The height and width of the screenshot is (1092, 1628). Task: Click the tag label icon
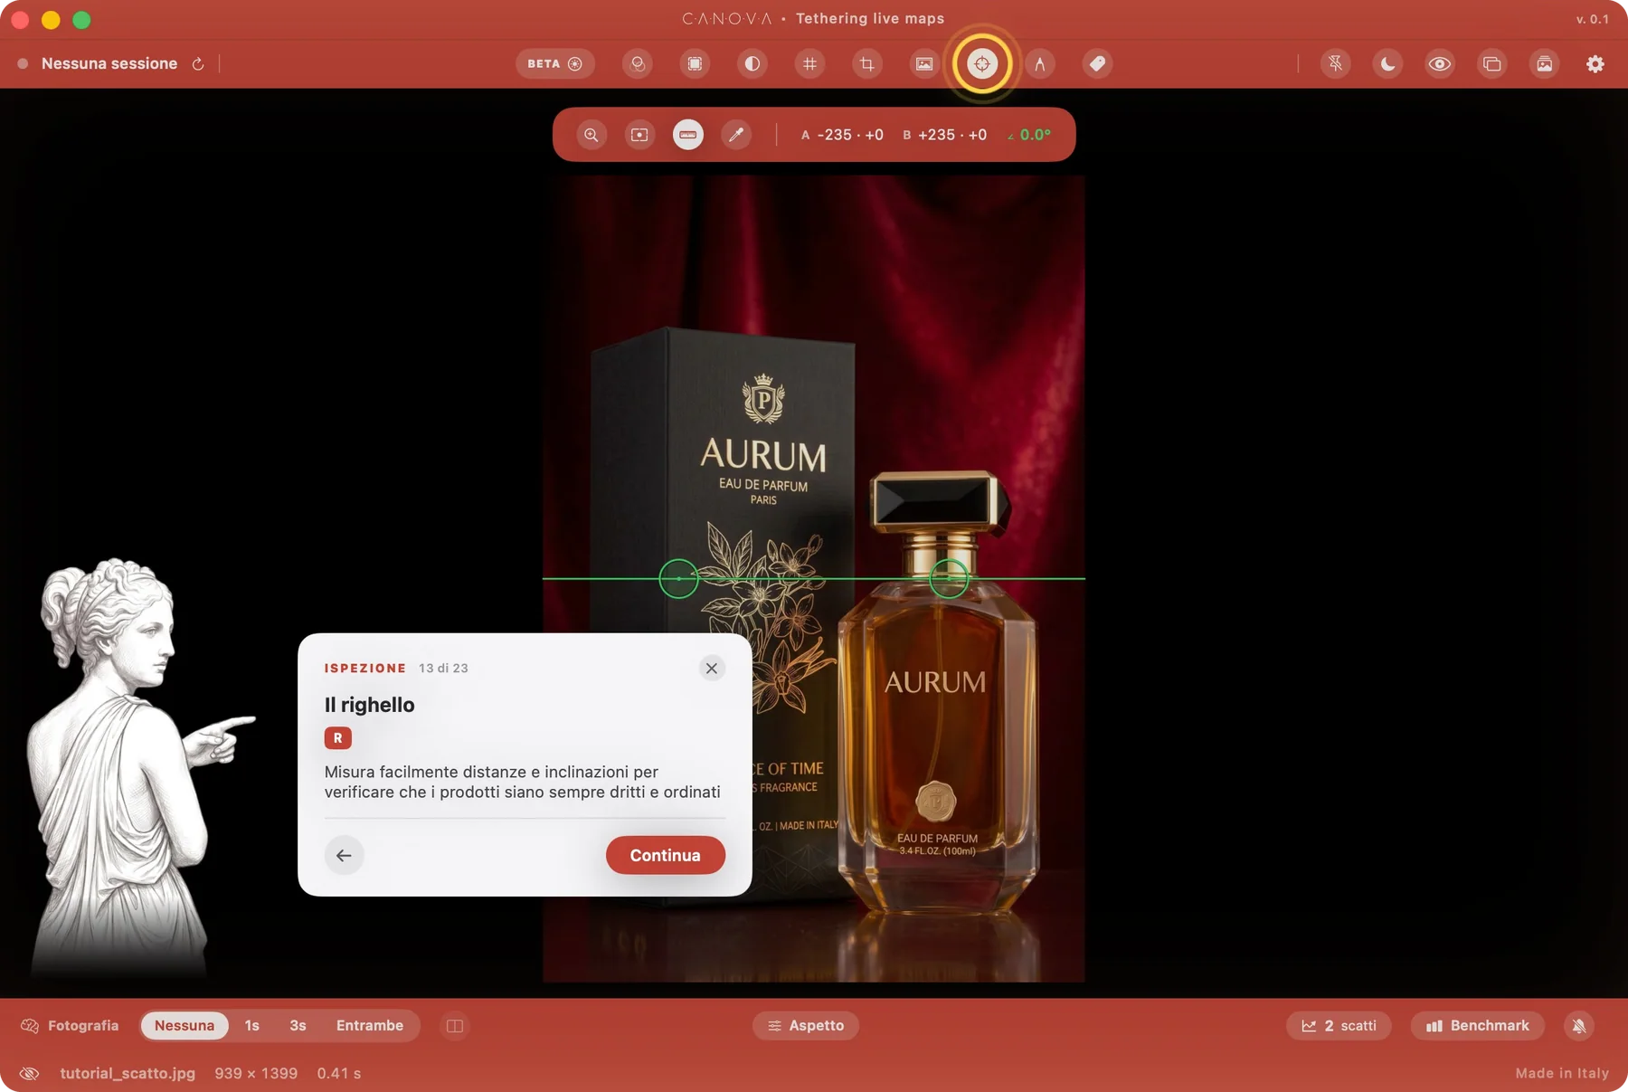pyautogui.click(x=1097, y=63)
